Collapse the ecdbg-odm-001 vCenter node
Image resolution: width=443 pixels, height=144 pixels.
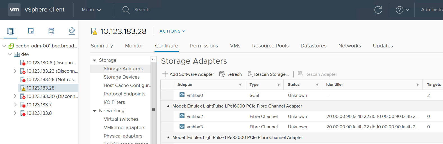pyautogui.click(x=4, y=46)
